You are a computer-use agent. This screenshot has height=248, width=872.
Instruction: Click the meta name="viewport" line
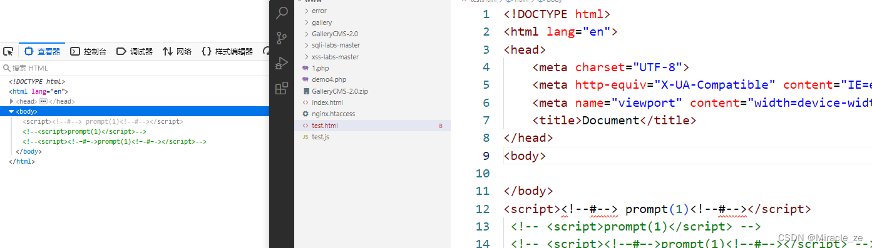pos(702,102)
